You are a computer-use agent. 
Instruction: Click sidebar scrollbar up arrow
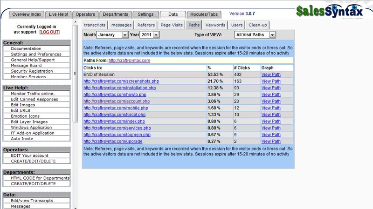coord(76,22)
